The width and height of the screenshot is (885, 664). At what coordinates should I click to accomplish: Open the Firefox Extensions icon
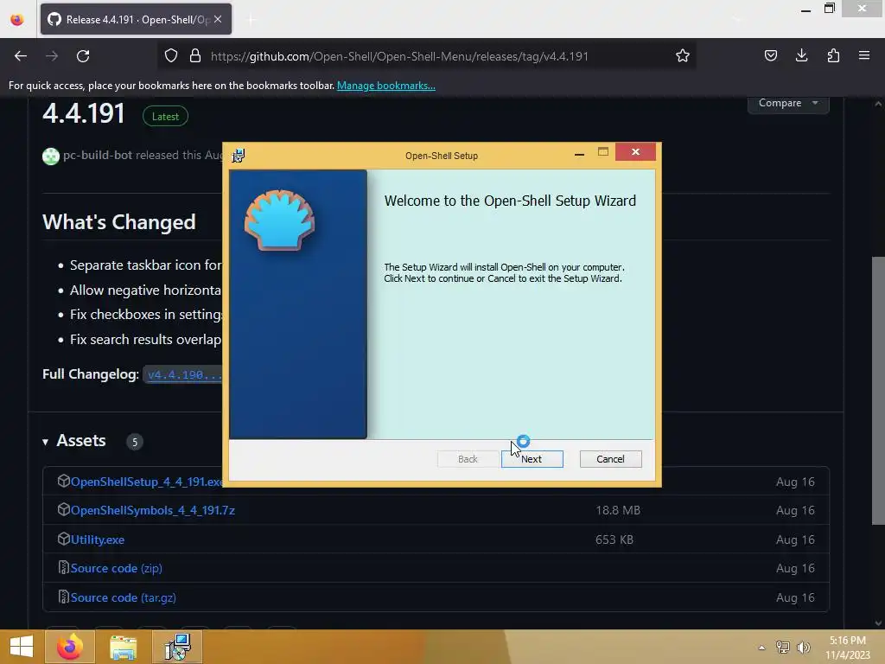pos(833,56)
